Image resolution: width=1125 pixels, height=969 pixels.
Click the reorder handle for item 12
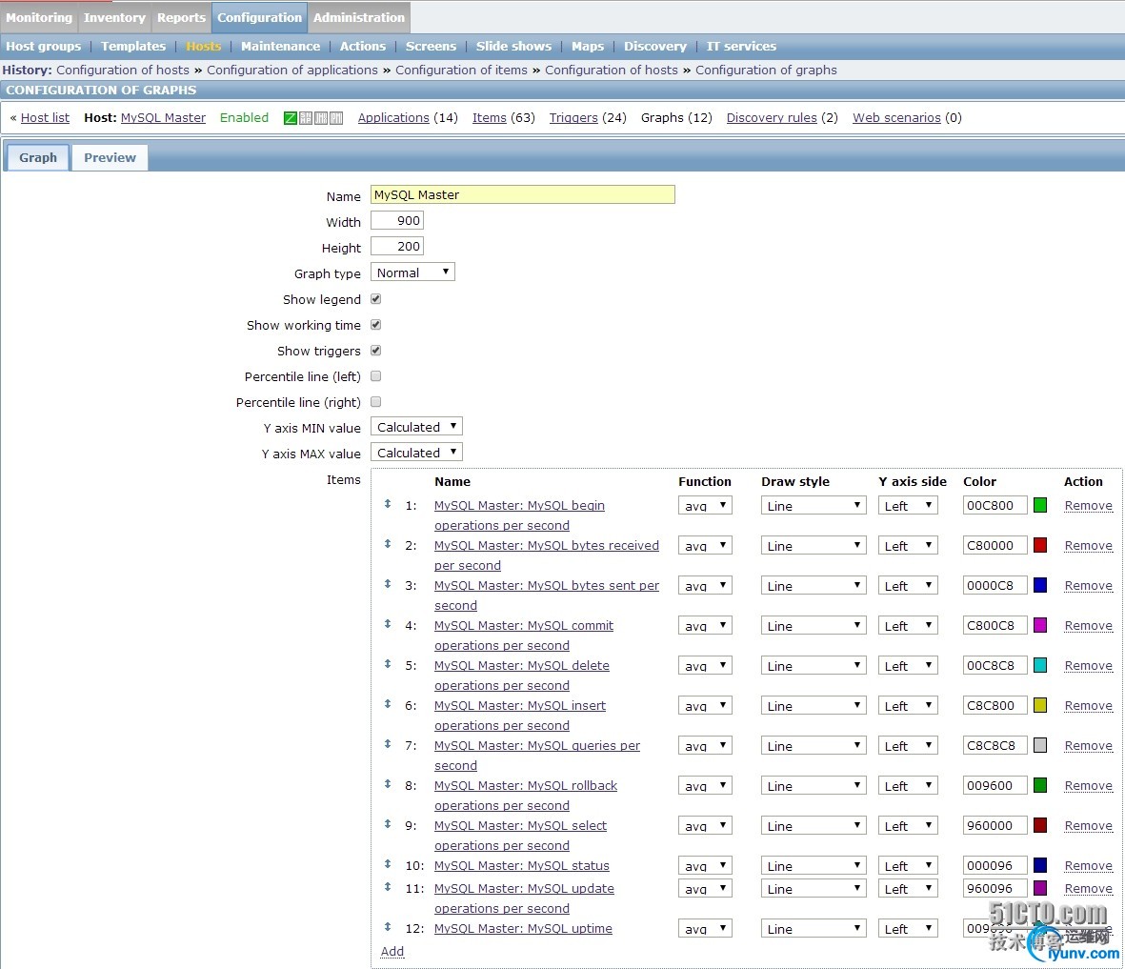[x=388, y=927]
